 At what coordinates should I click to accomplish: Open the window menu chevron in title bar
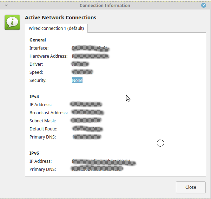click(6, 5)
